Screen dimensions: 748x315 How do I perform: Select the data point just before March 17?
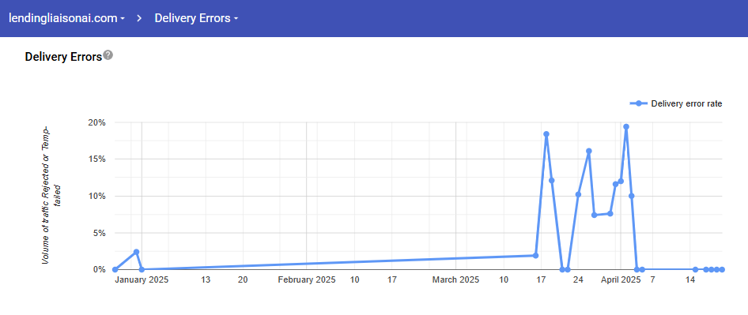point(536,256)
